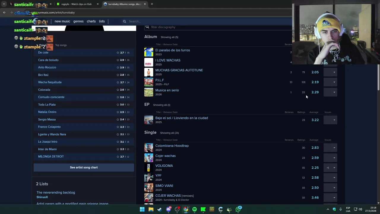Click the browser address bar URL

pos(53,12)
